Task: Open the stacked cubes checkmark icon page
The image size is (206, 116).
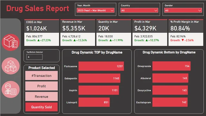Action: coord(11,66)
